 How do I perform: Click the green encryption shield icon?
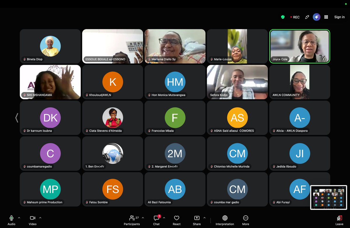[x=283, y=17]
